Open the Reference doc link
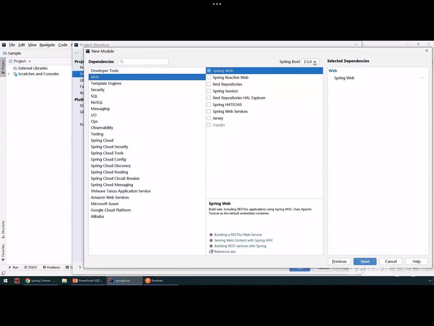 225,252
